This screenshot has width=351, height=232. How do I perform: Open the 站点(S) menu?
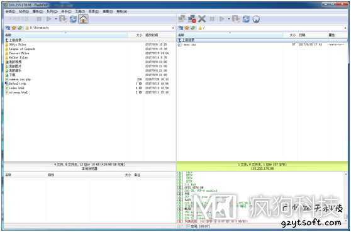pos(24,11)
